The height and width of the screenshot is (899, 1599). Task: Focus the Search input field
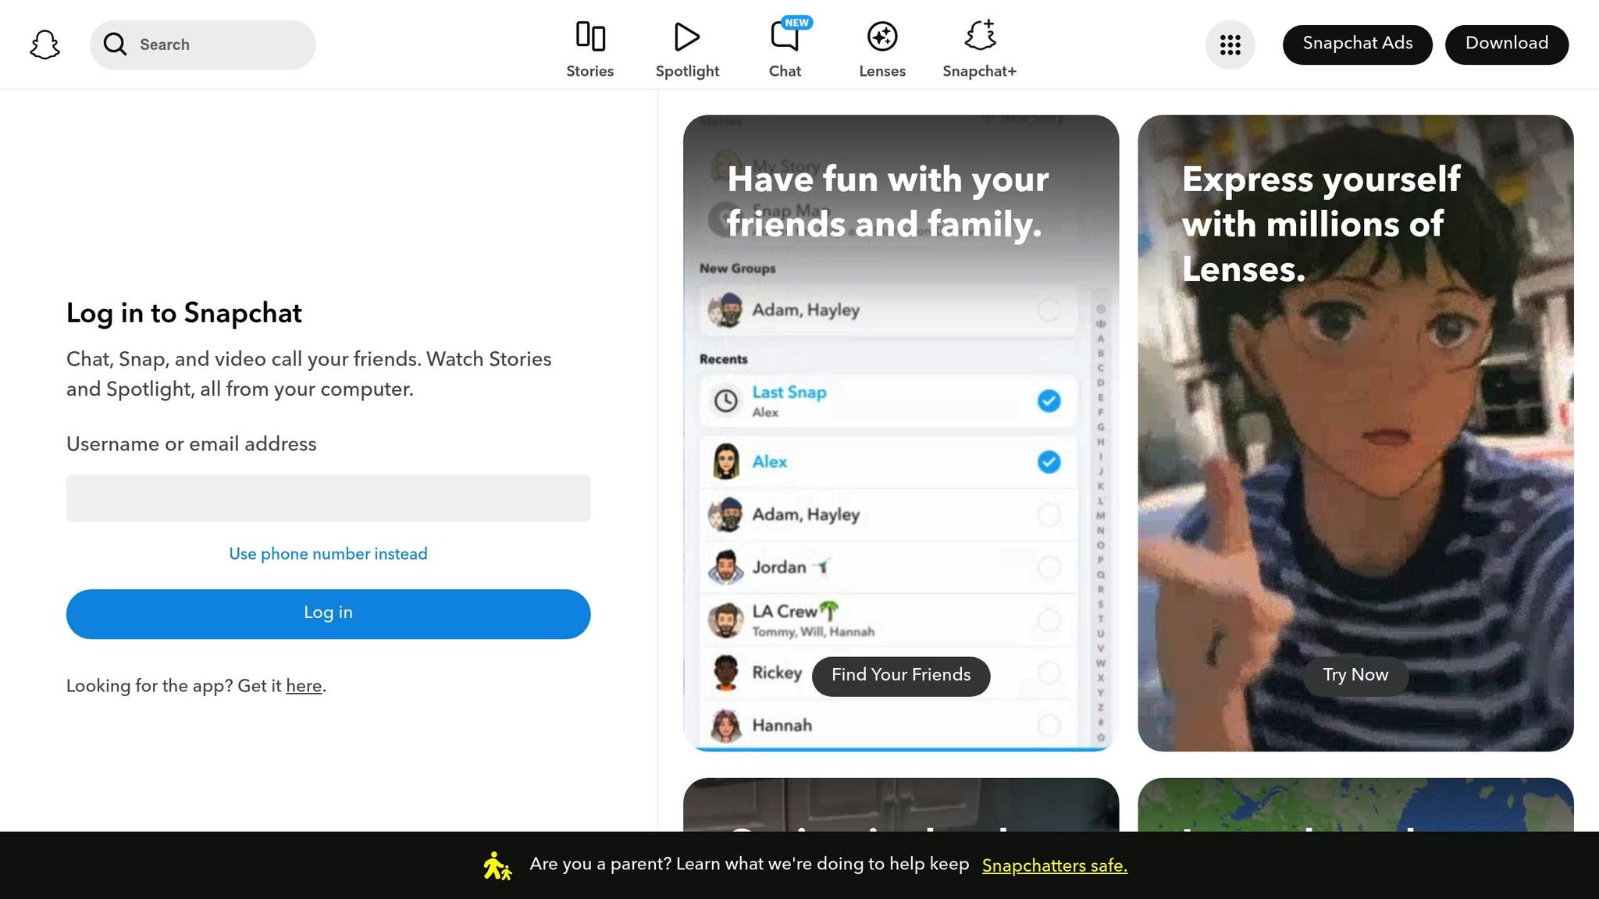coord(203,44)
